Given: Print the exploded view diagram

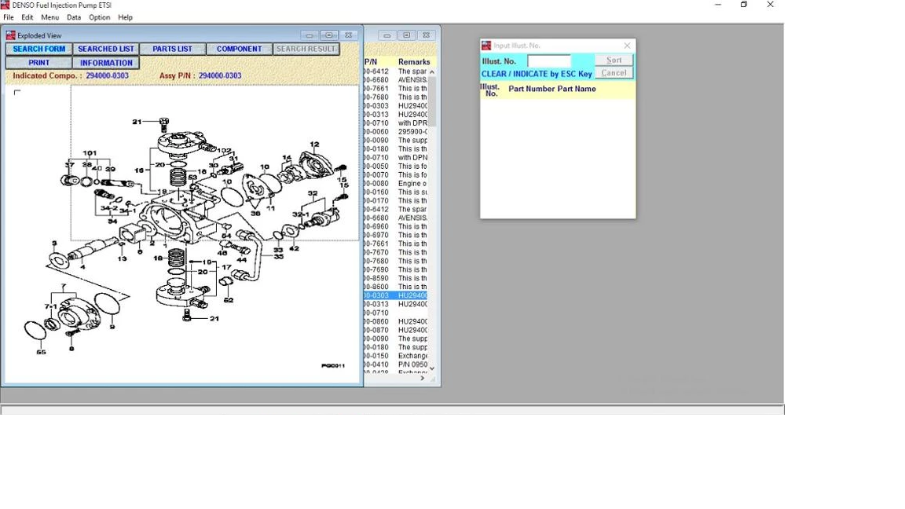Looking at the screenshot, I should [38, 63].
